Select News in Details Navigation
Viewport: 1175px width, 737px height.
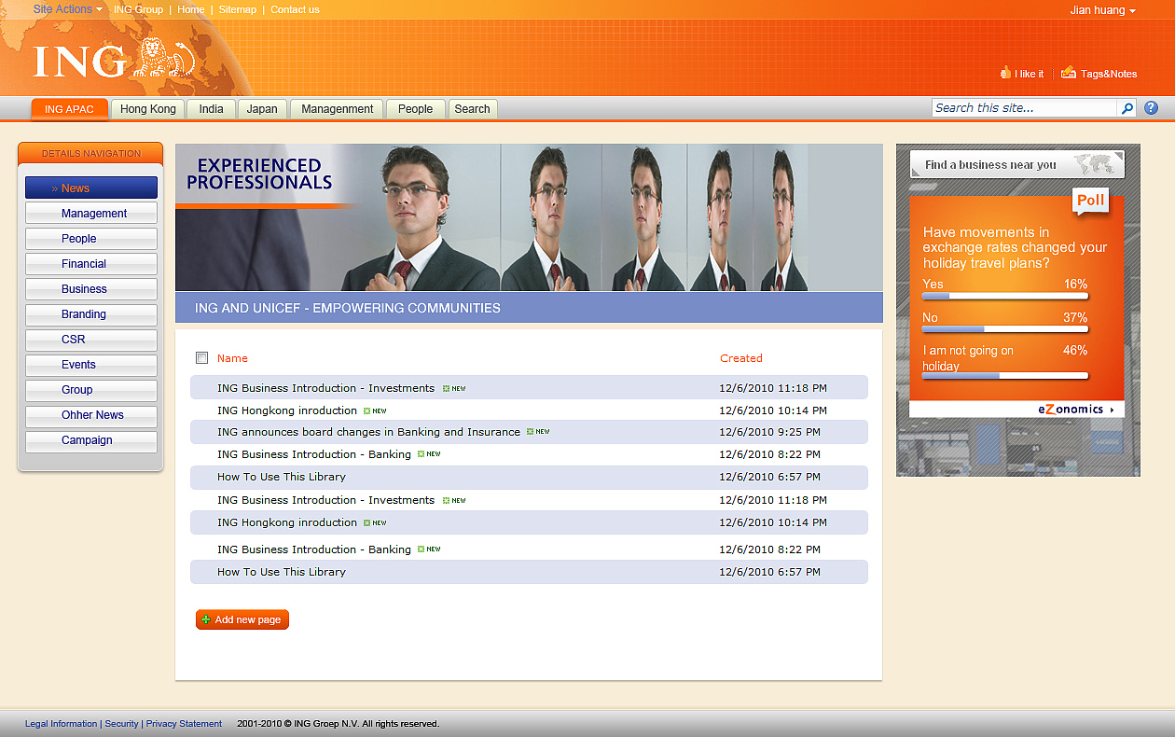pos(91,188)
